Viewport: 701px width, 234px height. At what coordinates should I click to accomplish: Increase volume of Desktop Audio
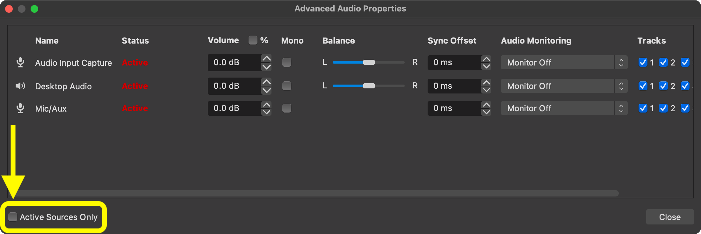266,82
